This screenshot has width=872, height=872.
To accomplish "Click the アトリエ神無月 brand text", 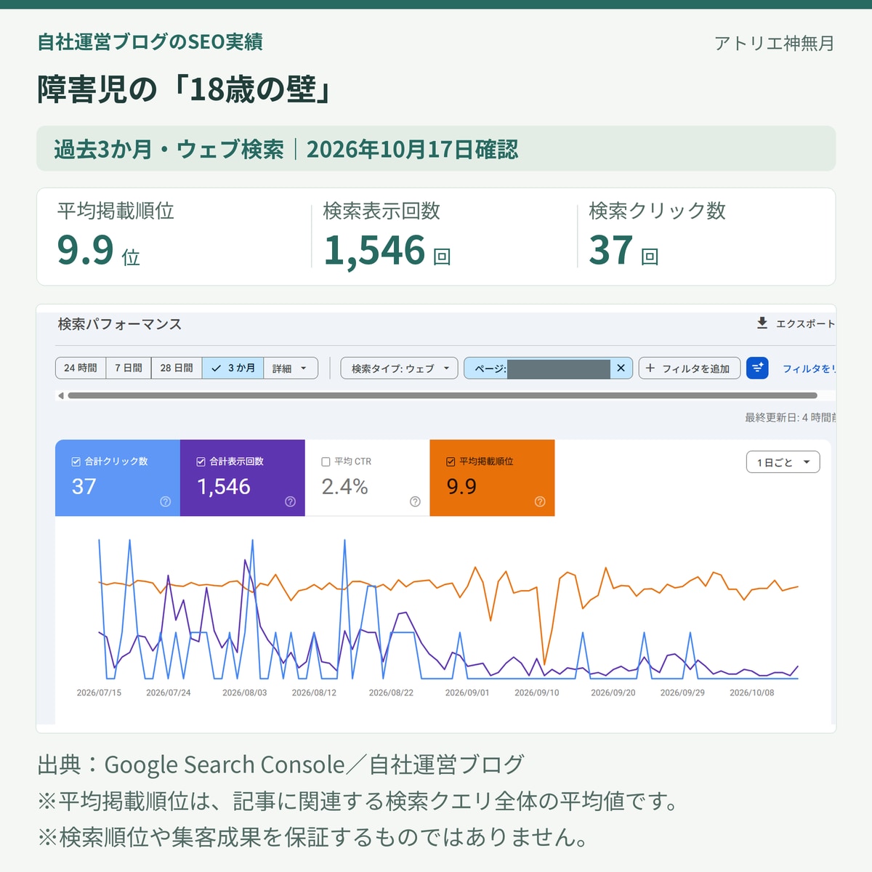I will coord(774,43).
